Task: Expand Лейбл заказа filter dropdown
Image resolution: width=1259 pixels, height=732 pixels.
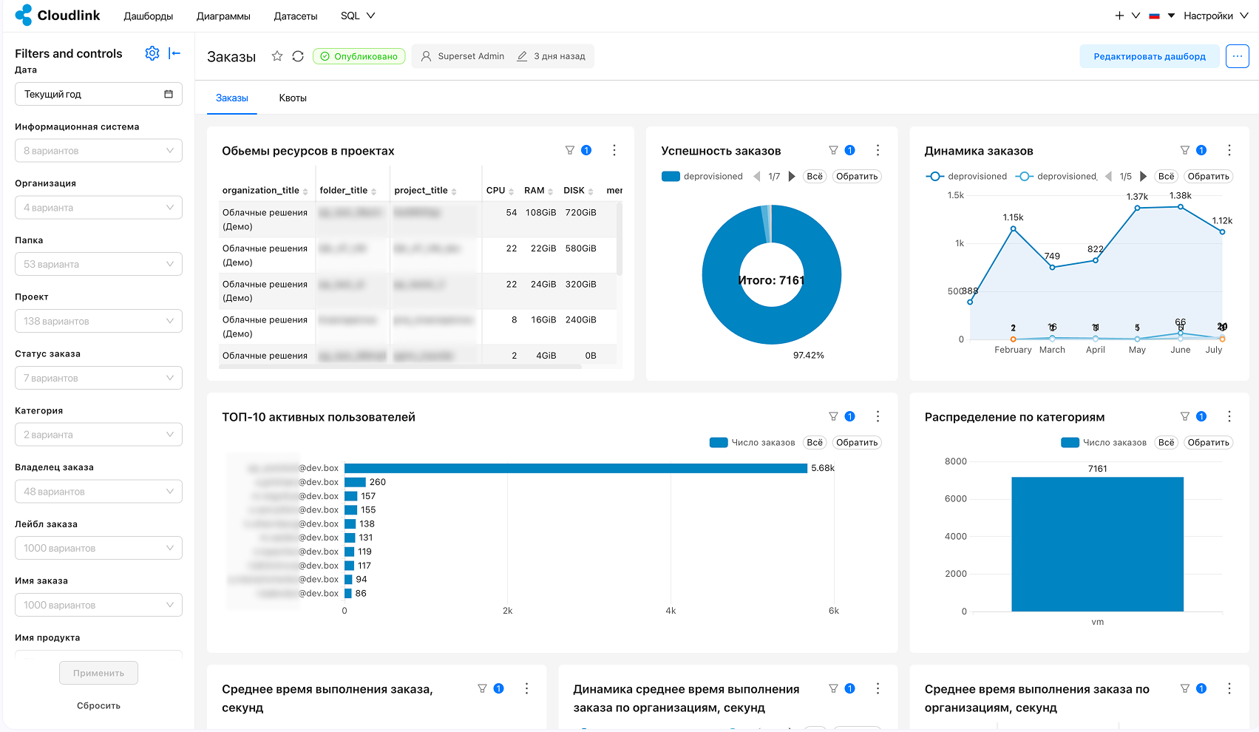Action: click(x=98, y=548)
